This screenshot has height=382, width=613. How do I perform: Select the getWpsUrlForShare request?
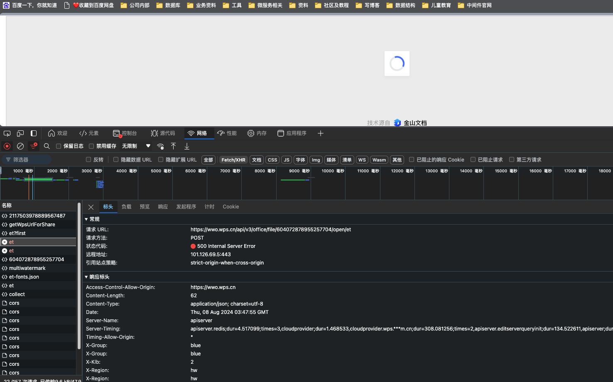pyautogui.click(x=38, y=225)
